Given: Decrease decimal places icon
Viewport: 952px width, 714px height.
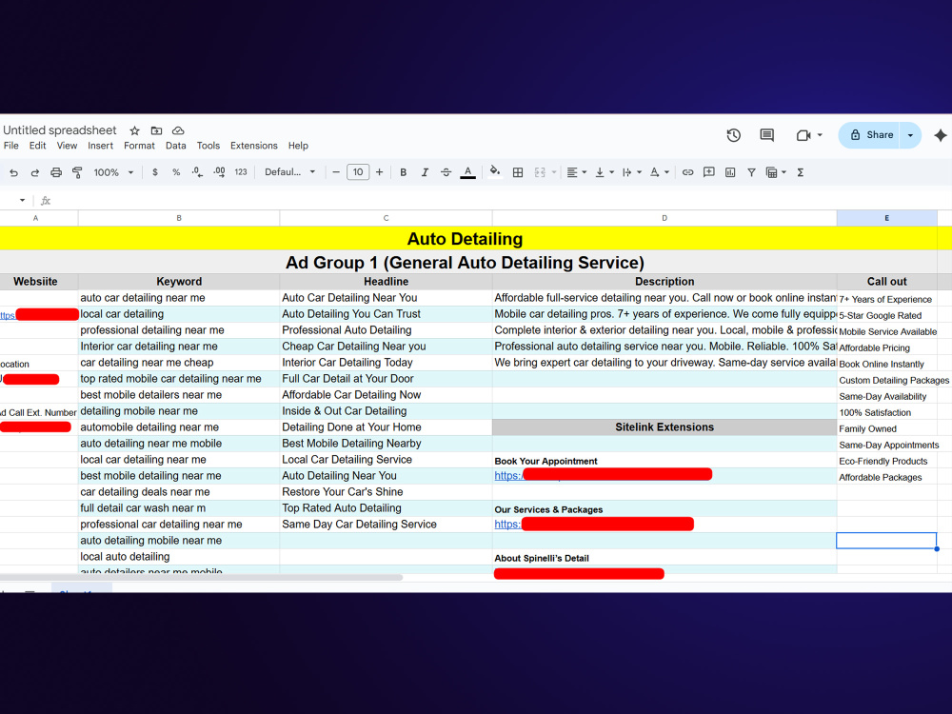Looking at the screenshot, I should [x=197, y=172].
